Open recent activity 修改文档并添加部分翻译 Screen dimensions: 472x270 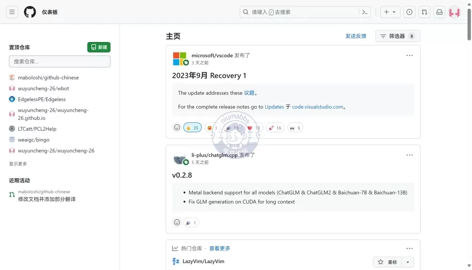click(x=47, y=199)
